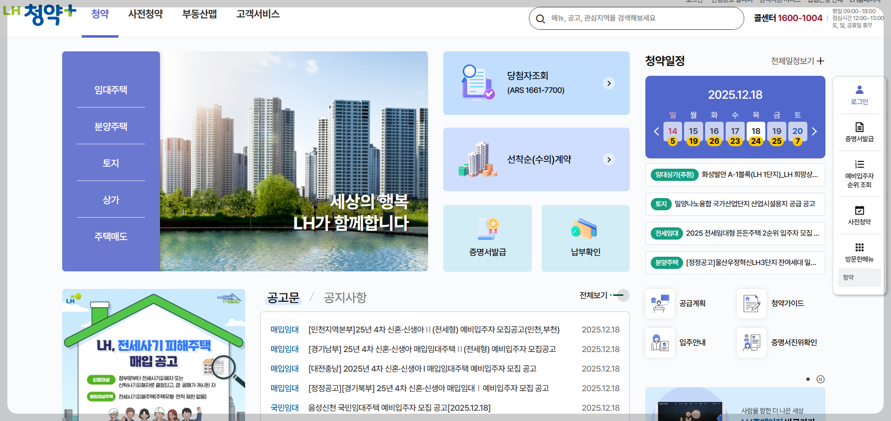Go to next week in calendar
Screen dimensions: 891x421
[814, 131]
